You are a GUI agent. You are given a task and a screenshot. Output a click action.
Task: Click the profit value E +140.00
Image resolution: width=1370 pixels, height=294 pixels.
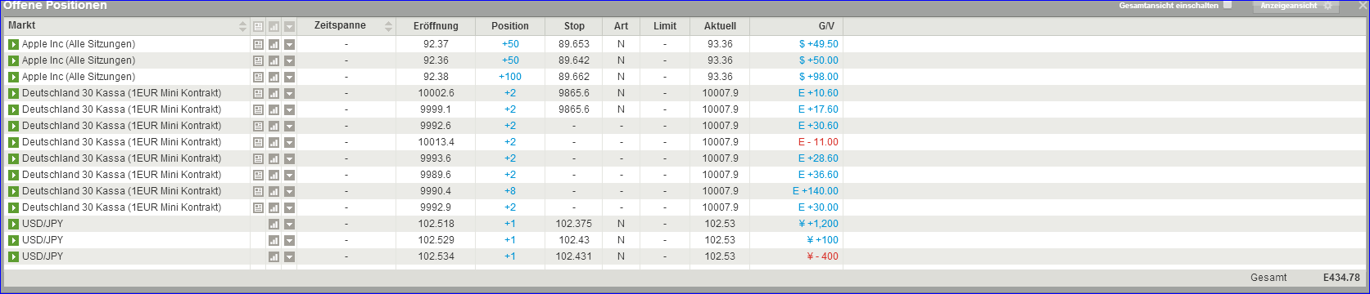[x=816, y=191]
